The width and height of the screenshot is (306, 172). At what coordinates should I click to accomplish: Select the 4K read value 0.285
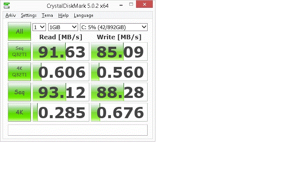(61, 112)
